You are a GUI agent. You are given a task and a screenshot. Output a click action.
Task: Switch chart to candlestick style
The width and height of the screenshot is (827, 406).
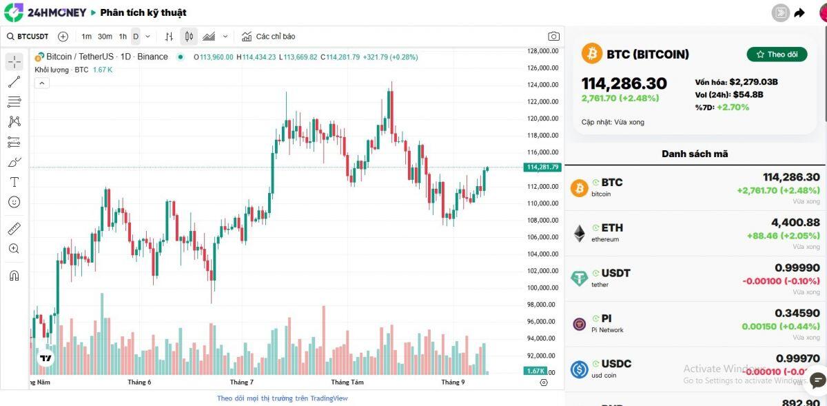[x=188, y=37]
